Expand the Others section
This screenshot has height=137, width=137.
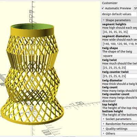click(119, 134)
